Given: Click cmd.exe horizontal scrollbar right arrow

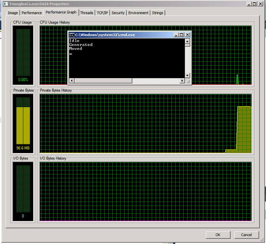Looking at the screenshot, I should [x=182, y=80].
